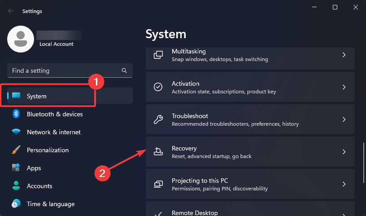Click 'Recommended troubleshooters, preferences, history' text
Image resolution: width=366 pixels, height=216 pixels.
click(235, 124)
